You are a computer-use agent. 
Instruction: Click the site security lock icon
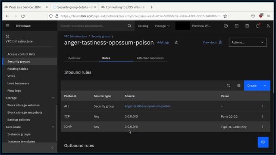click(x=56, y=16)
